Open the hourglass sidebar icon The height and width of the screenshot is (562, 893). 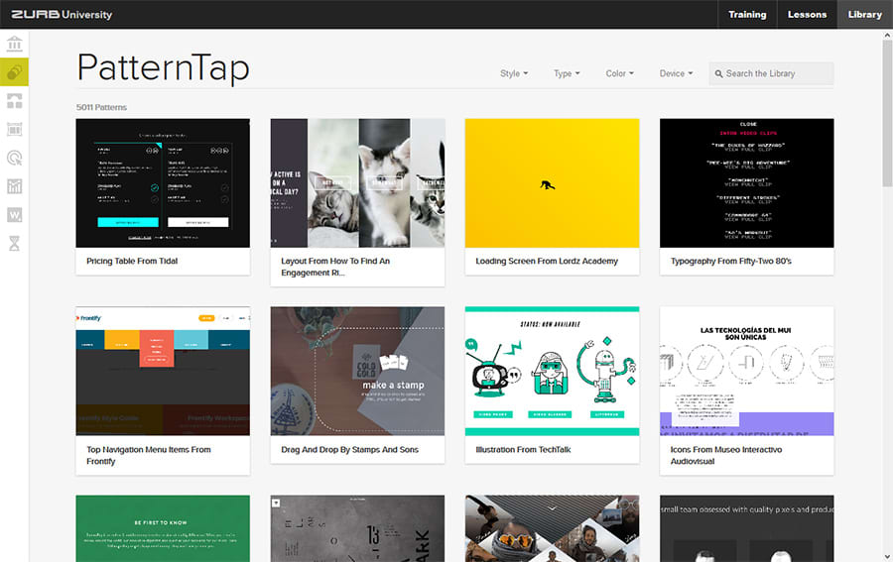coord(14,243)
